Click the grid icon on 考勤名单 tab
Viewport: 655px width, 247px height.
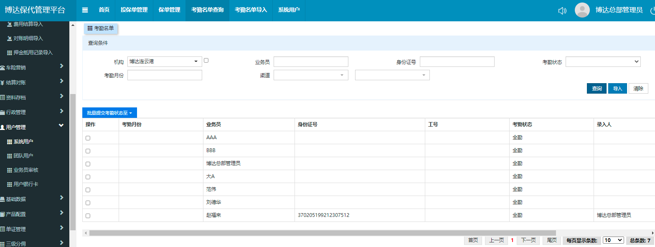(90, 28)
